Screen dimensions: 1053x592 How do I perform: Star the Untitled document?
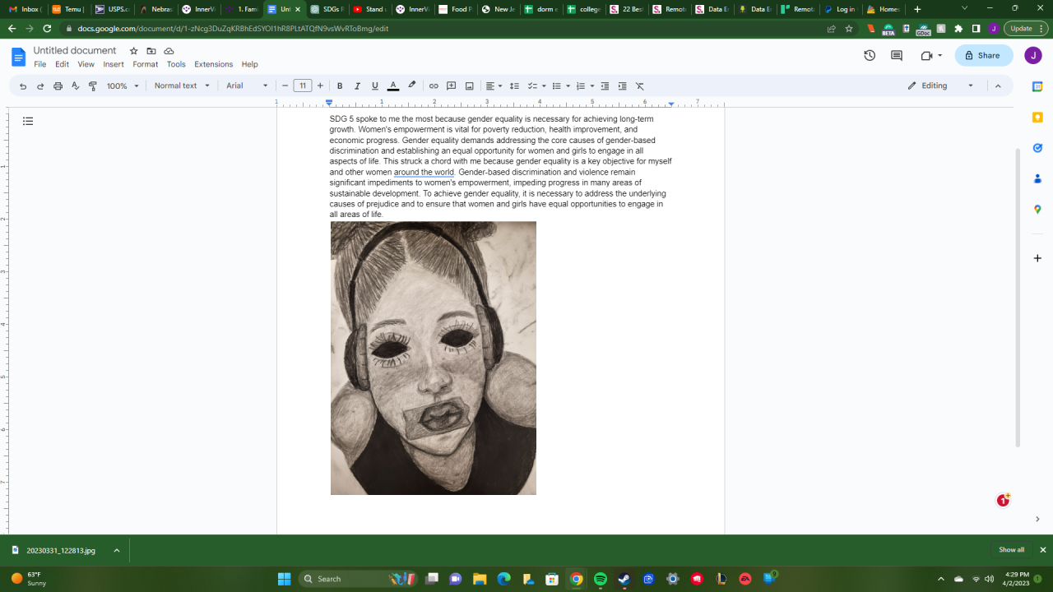point(134,51)
